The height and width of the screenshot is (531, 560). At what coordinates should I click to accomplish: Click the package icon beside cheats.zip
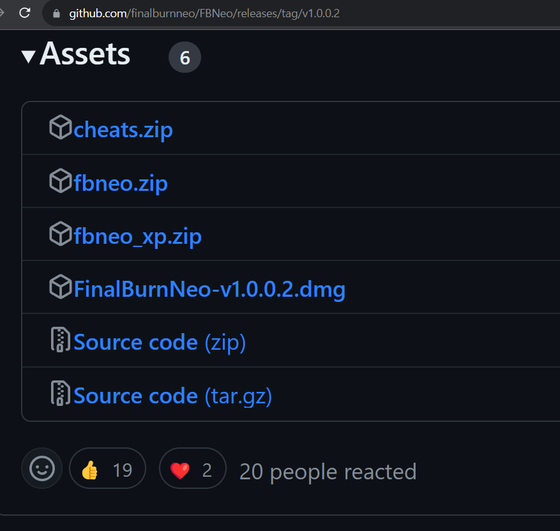61,127
